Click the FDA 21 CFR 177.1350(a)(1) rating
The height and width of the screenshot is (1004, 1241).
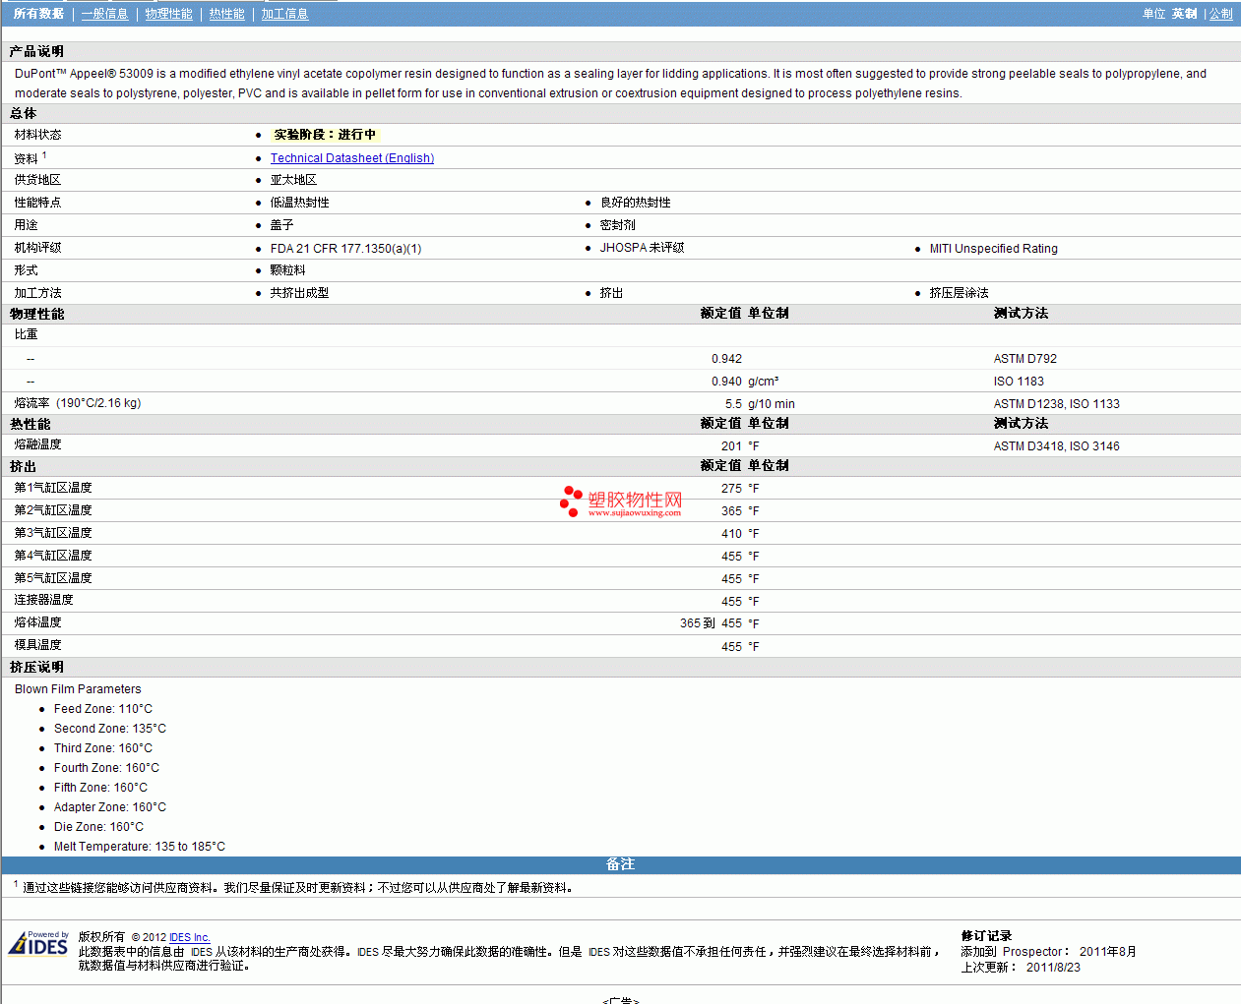point(345,249)
